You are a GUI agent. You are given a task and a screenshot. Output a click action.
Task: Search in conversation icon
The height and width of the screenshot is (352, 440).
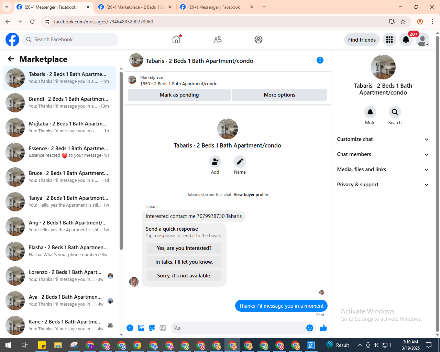pos(395,112)
